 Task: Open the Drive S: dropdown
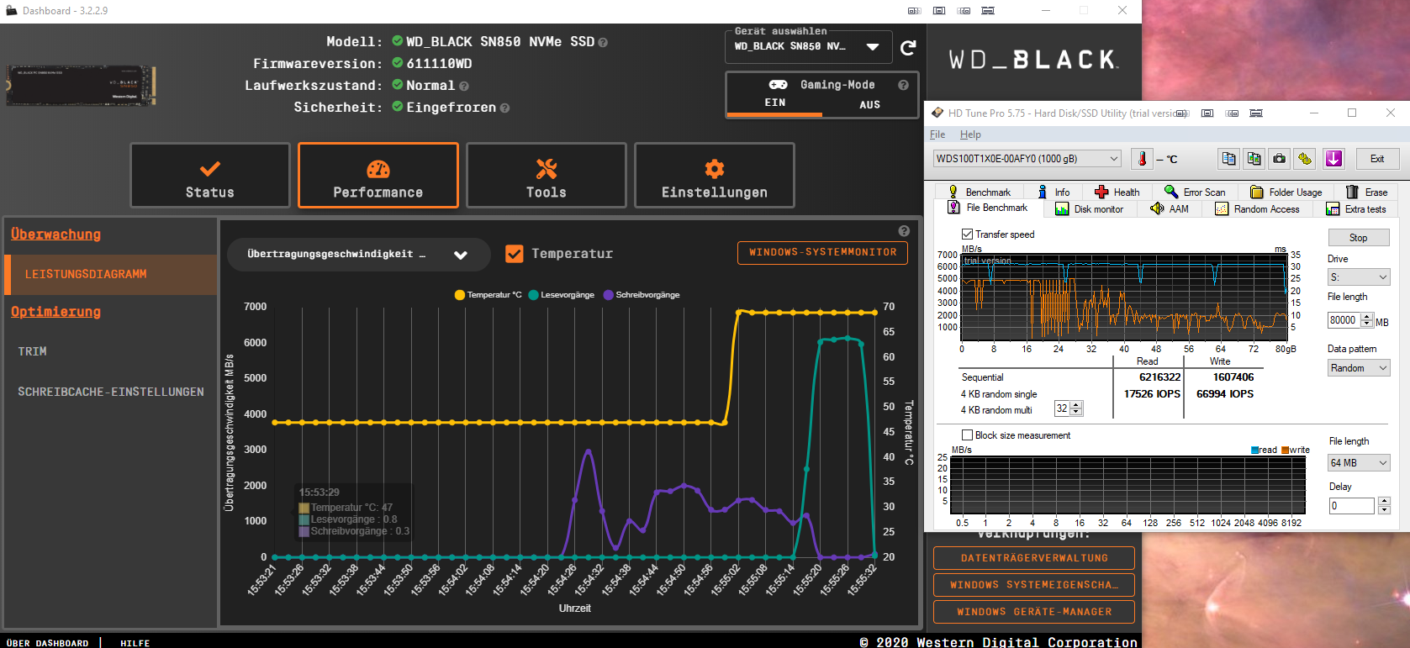[x=1359, y=277]
